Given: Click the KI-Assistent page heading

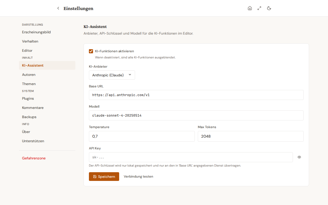Looking at the screenshot, I should point(95,27).
